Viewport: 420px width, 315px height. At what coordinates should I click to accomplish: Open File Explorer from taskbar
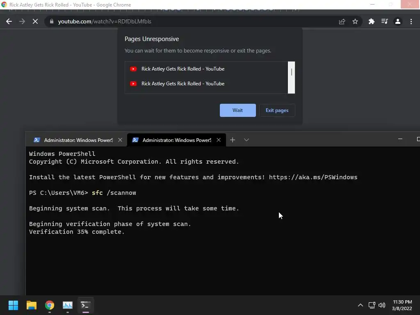coord(31,305)
